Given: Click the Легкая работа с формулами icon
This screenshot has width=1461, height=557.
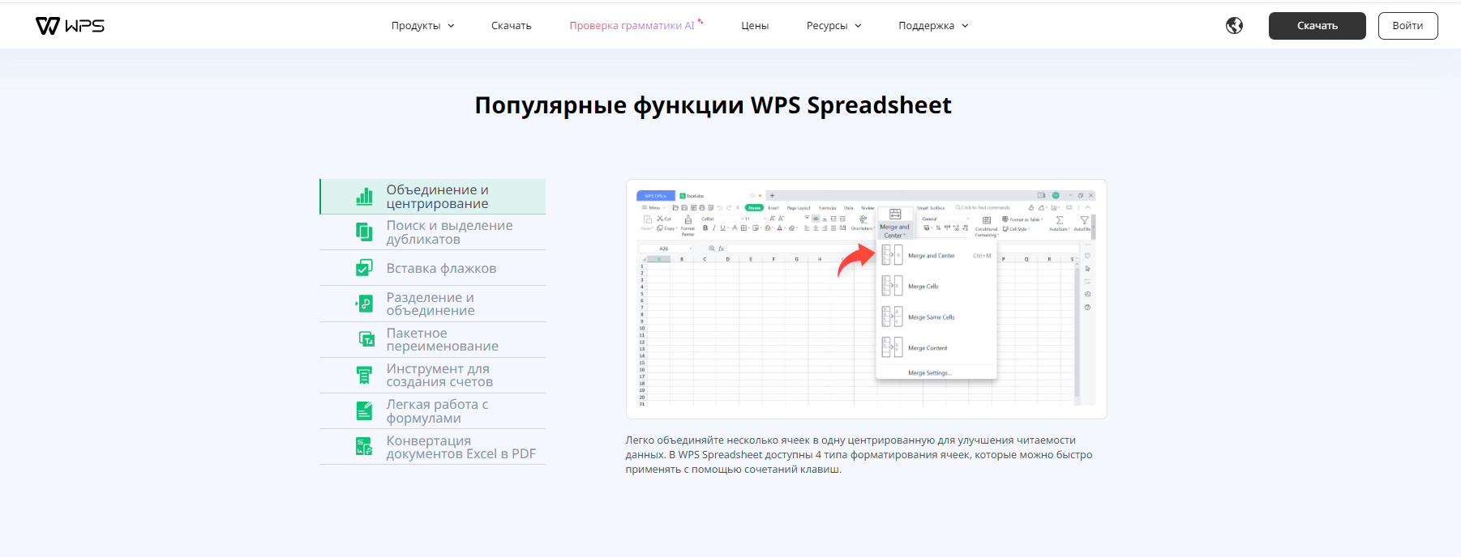Looking at the screenshot, I should click(365, 411).
